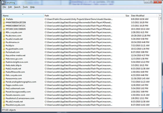Sort results by the Name column
The height and width of the screenshot is (113, 163).
(22, 16)
